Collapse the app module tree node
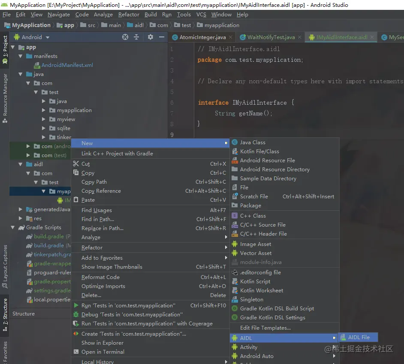Screen dimensions: 404x364 click(x=12, y=47)
